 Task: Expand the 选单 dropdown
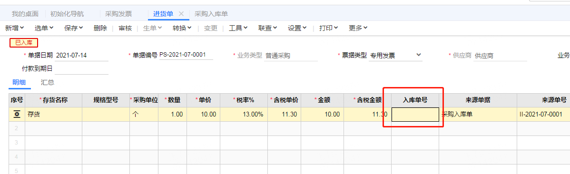[x=44, y=28]
